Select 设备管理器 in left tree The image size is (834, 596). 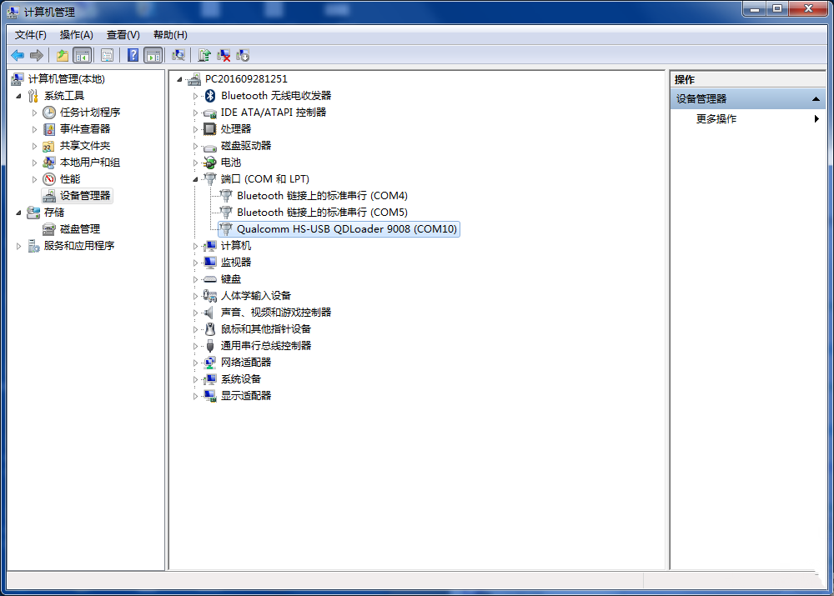(84, 196)
